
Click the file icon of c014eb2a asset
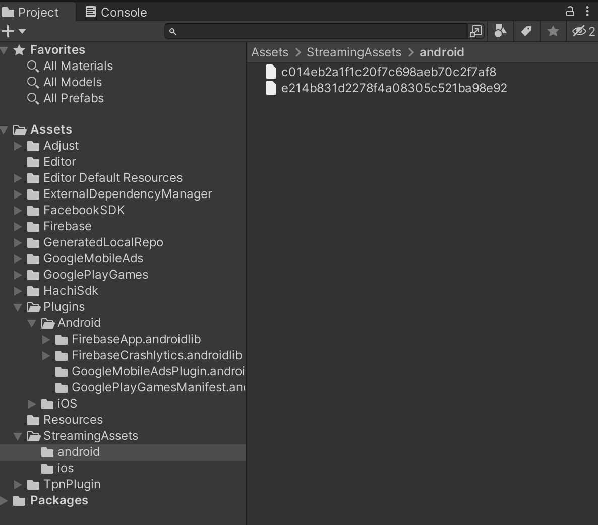[x=271, y=72]
